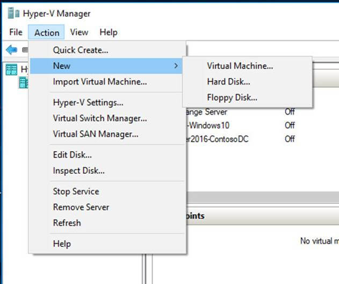Click the blue Back arrow toolbar icon
Viewport: 339px width, 284px height.
click(x=11, y=50)
